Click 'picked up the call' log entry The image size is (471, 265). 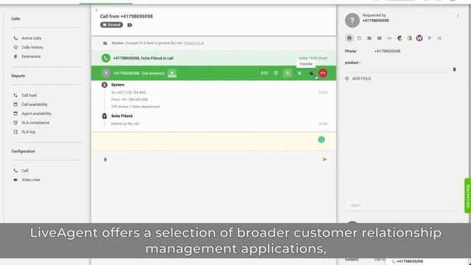pos(125,124)
